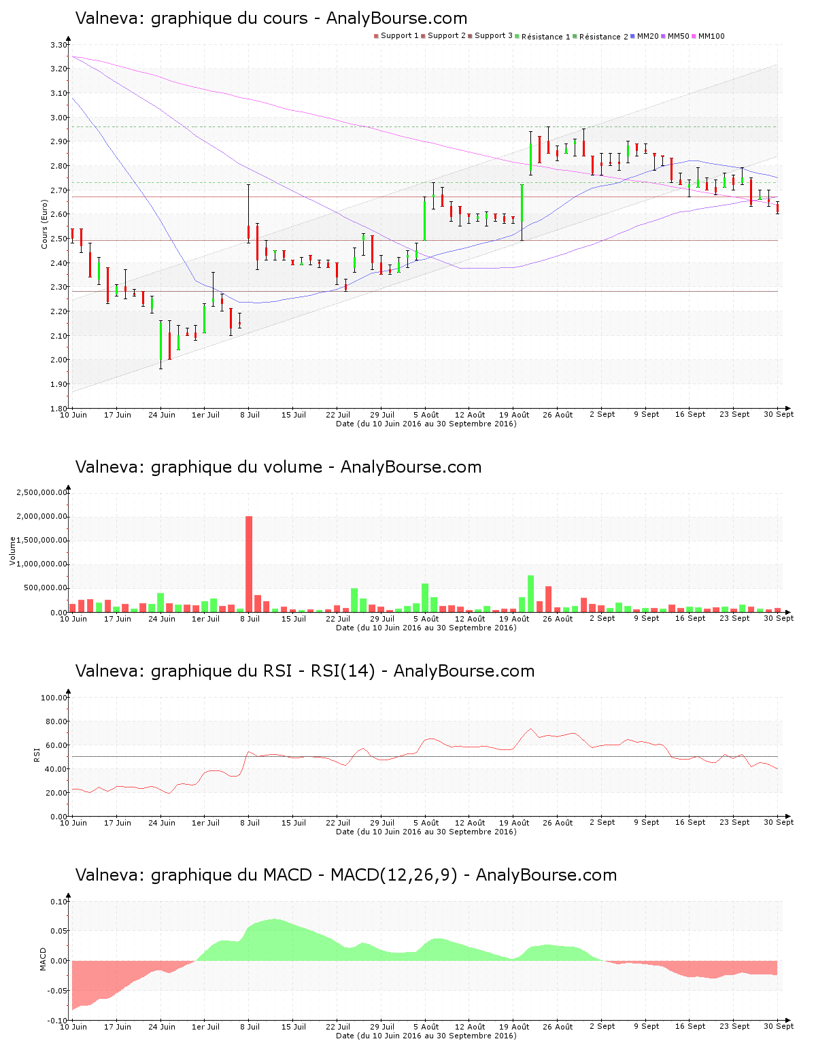This screenshot has height=1054, width=816.
Task: Click the Résistance 1 green legend swatch
Action: [517, 36]
